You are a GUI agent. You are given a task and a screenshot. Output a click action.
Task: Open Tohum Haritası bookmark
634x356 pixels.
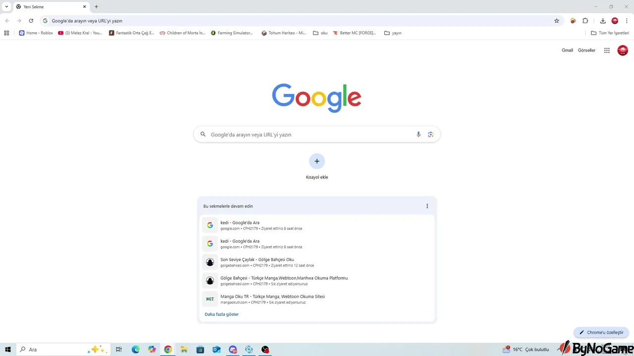284,33
